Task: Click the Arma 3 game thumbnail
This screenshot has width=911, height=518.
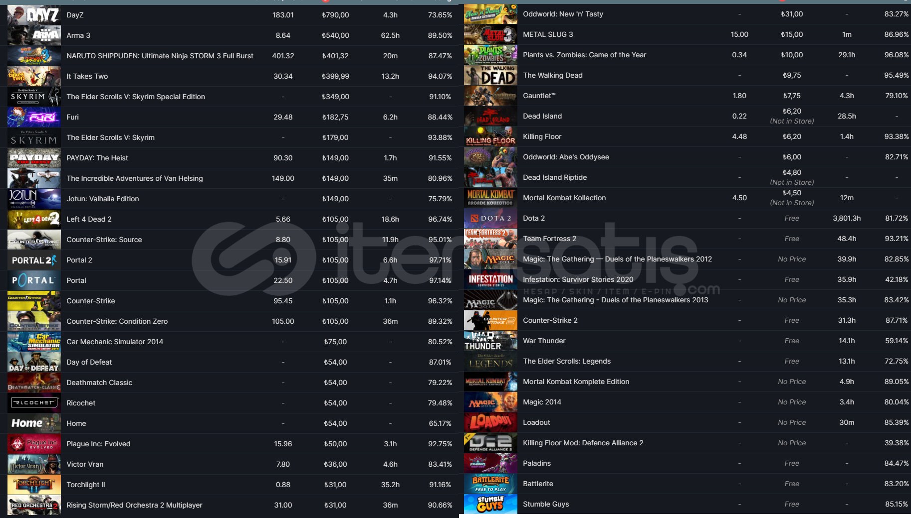Action: coord(34,35)
